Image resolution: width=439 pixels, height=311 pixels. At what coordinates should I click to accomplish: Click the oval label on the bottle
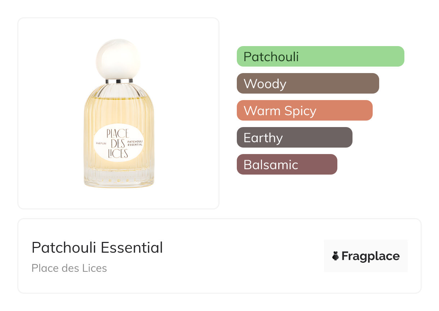pyautogui.click(x=118, y=144)
